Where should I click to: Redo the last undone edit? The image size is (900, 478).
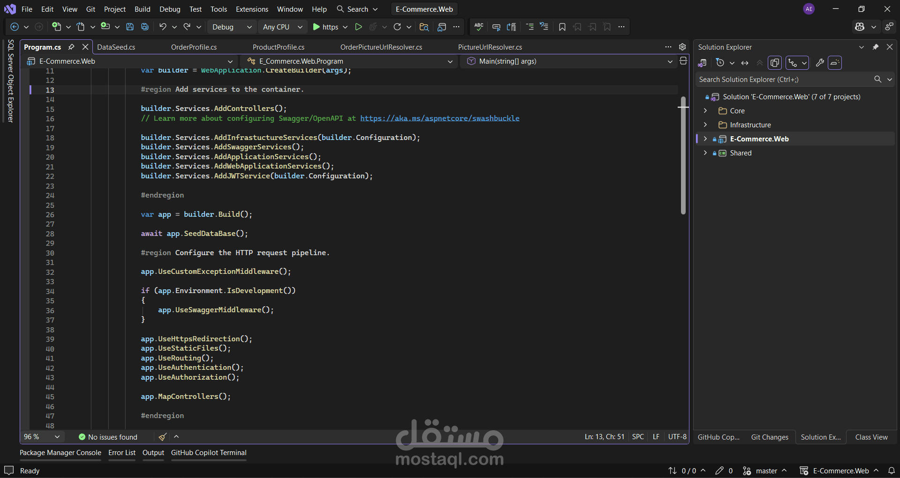coord(187,27)
